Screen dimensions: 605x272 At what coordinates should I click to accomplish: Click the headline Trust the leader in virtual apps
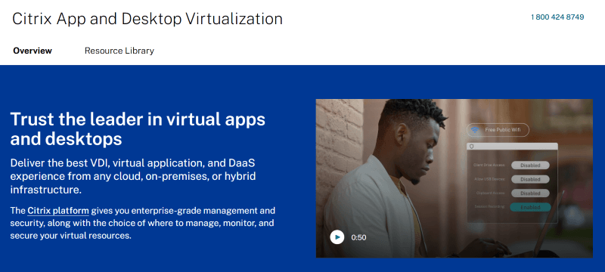pyautogui.click(x=138, y=129)
